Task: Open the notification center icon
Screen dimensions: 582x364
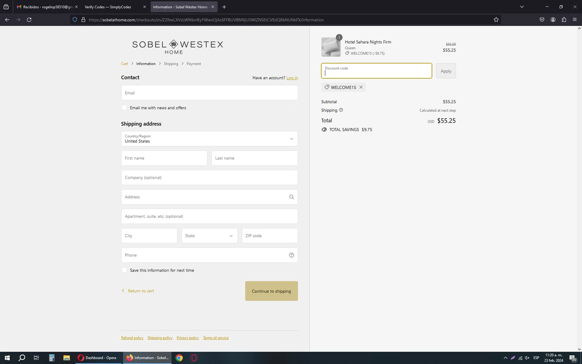Action: point(573,358)
